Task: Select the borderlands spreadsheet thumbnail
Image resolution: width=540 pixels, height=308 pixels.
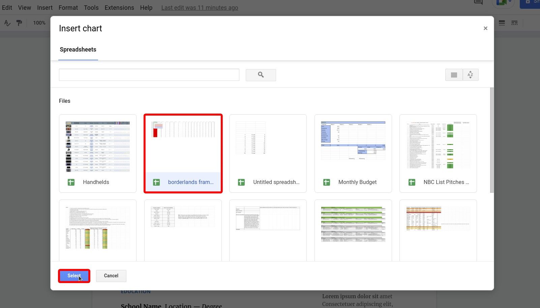Action: (183, 145)
